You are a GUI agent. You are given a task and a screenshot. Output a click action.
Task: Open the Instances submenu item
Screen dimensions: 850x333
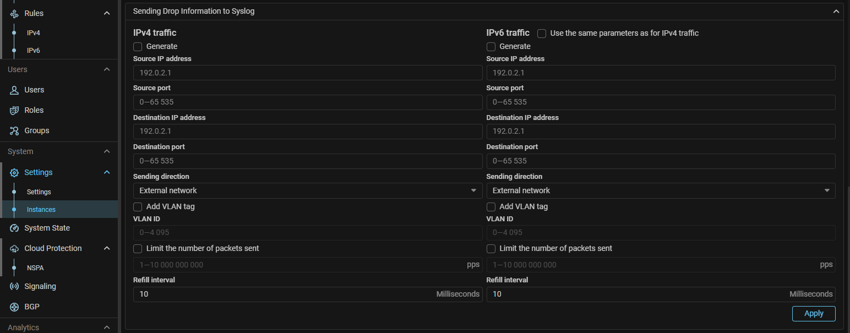41,210
